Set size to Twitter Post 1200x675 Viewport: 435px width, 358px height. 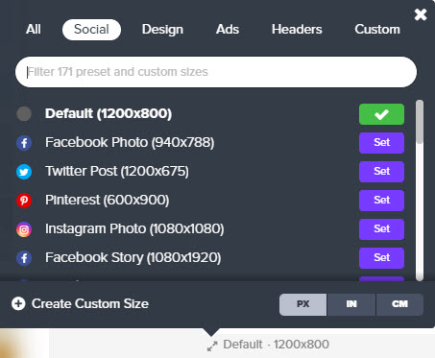click(381, 172)
